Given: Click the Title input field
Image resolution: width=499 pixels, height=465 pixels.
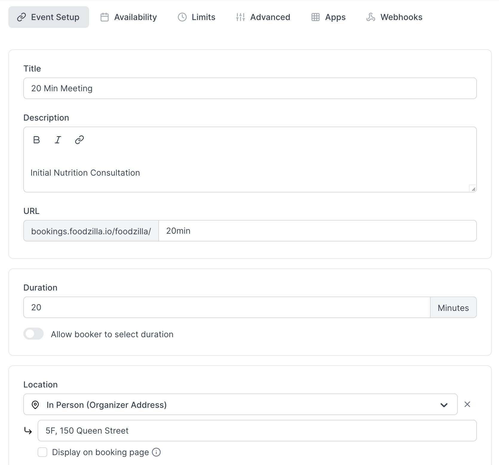Looking at the screenshot, I should tap(250, 88).
